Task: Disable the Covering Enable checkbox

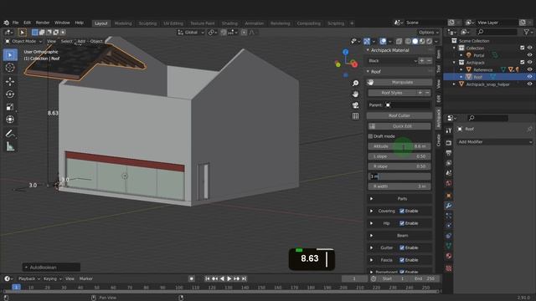Action: click(x=402, y=211)
